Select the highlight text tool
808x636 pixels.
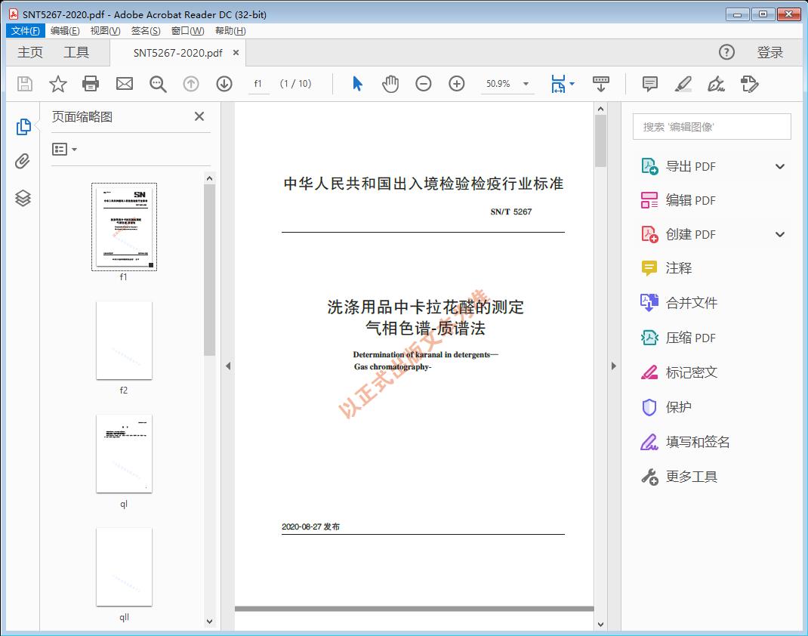tap(683, 84)
